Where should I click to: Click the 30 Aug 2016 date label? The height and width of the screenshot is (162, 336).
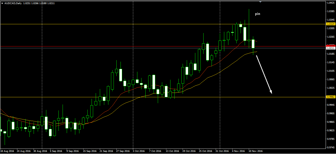[x=40, y=151]
